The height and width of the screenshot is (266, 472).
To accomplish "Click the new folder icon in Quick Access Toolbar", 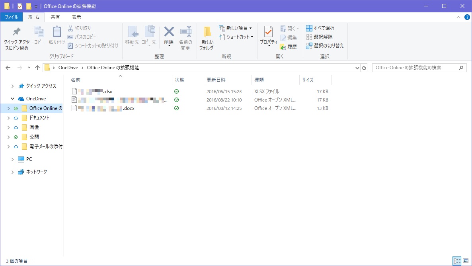I will click(29, 6).
